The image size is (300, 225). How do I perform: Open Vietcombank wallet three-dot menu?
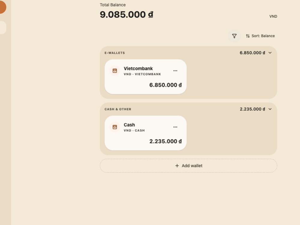coord(175,71)
